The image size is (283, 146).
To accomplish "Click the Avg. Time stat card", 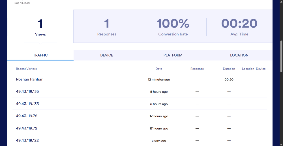I will (x=239, y=27).
